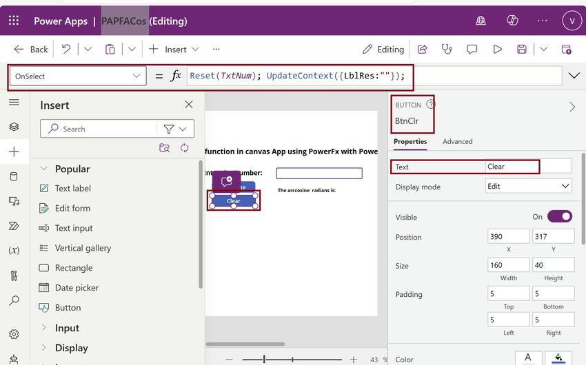
Task: Click the Publish icon
Action: click(566, 50)
